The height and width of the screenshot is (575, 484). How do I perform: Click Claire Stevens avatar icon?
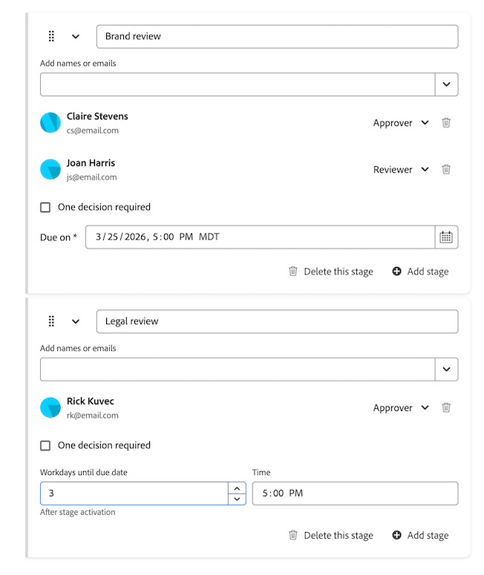[50, 122]
